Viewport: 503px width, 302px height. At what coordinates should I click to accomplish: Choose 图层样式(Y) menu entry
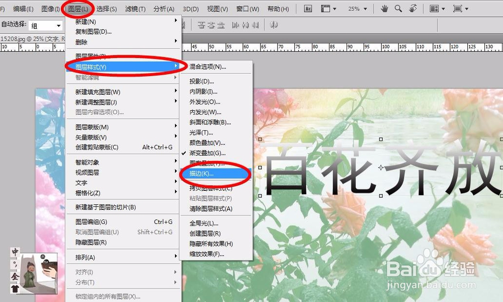pos(123,67)
